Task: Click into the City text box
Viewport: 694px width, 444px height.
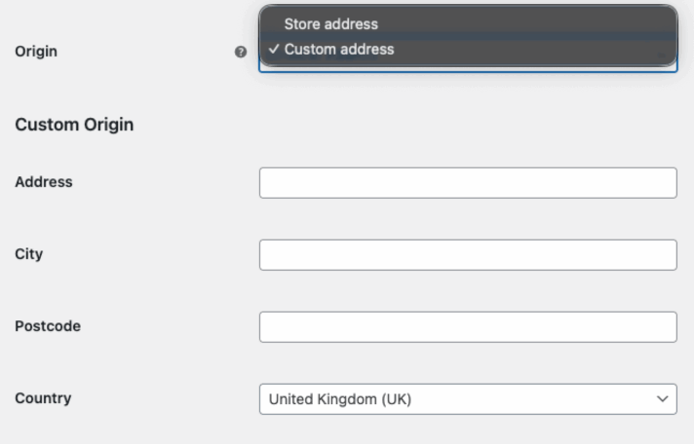Action: pyautogui.click(x=468, y=254)
